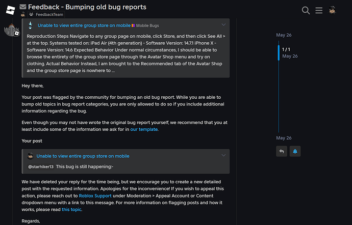352x225 pixels.
Task: Open the Roblox Support link
Action: click(x=95, y=195)
